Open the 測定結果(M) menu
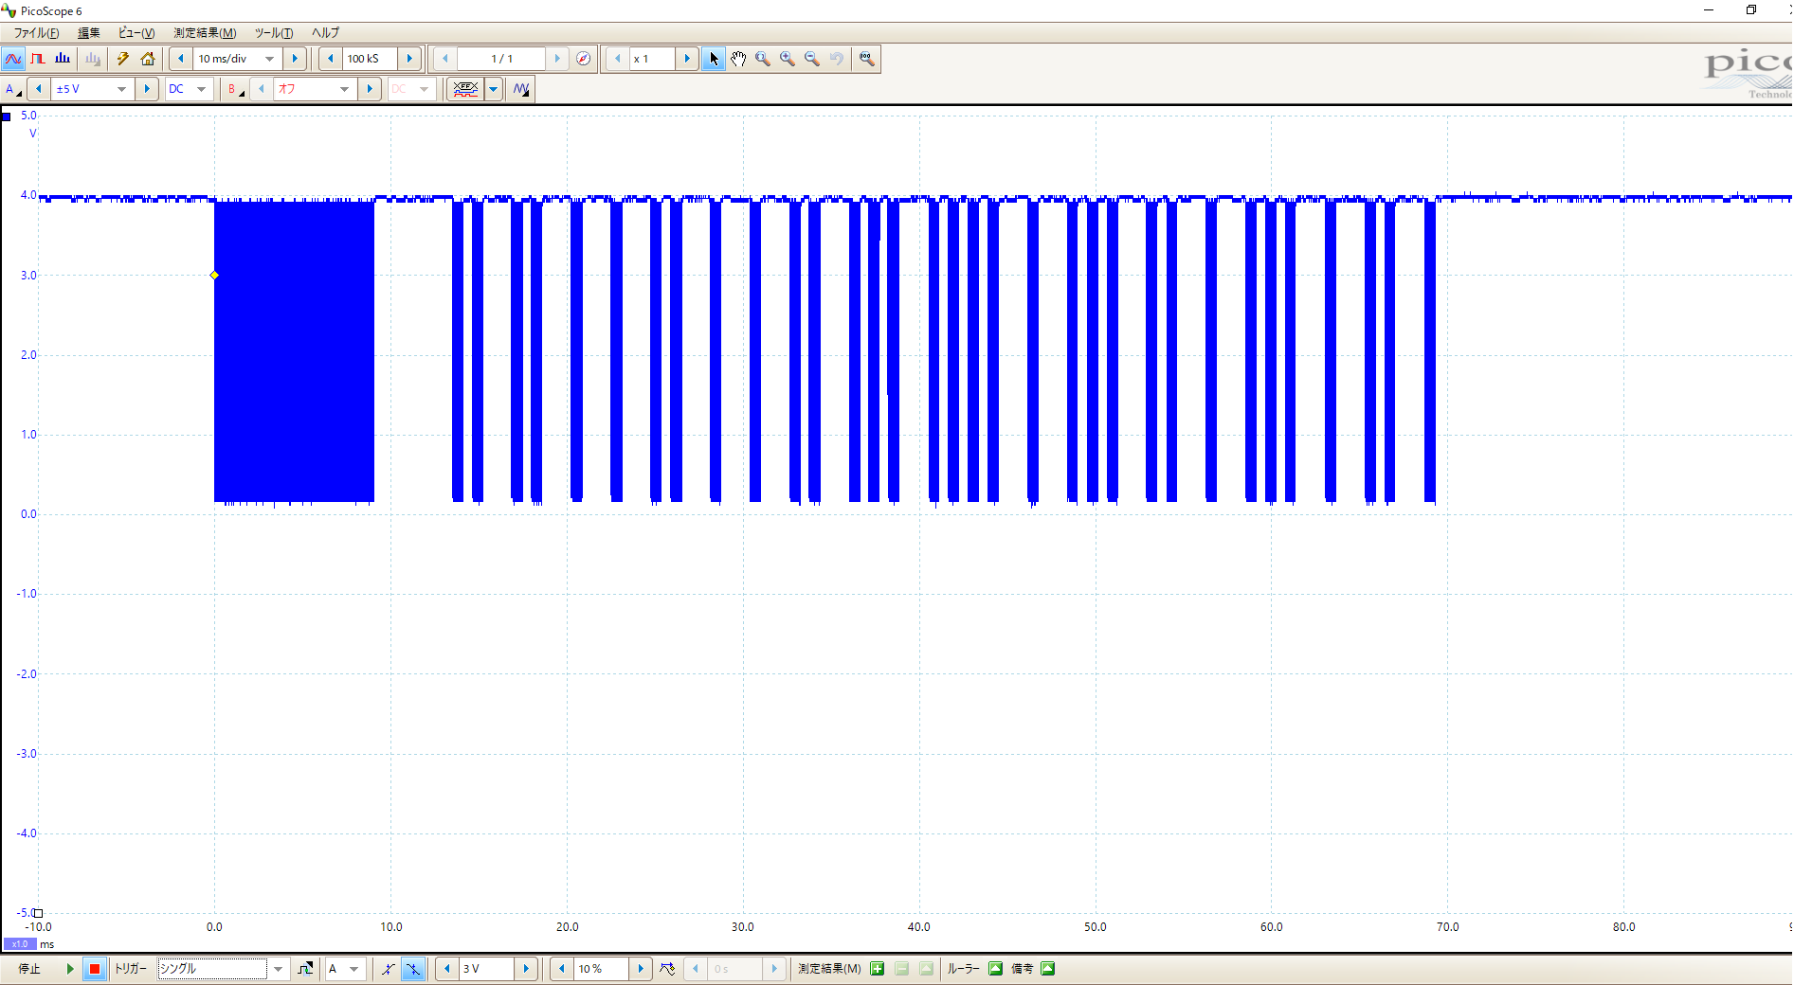The width and height of the screenshot is (1794, 985). coord(204,33)
